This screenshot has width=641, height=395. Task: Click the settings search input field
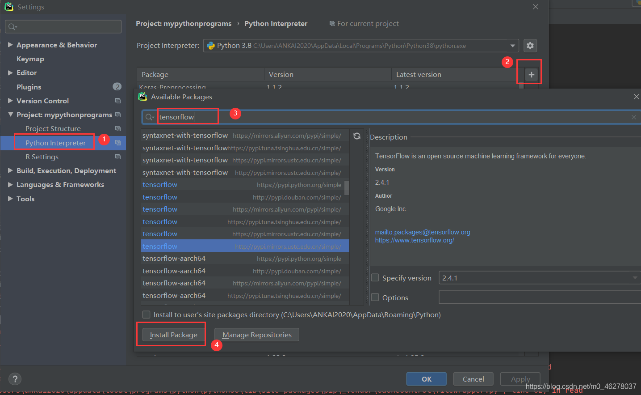pos(63,27)
